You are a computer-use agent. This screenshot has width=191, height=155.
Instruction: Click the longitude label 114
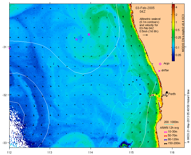[91, 152]
